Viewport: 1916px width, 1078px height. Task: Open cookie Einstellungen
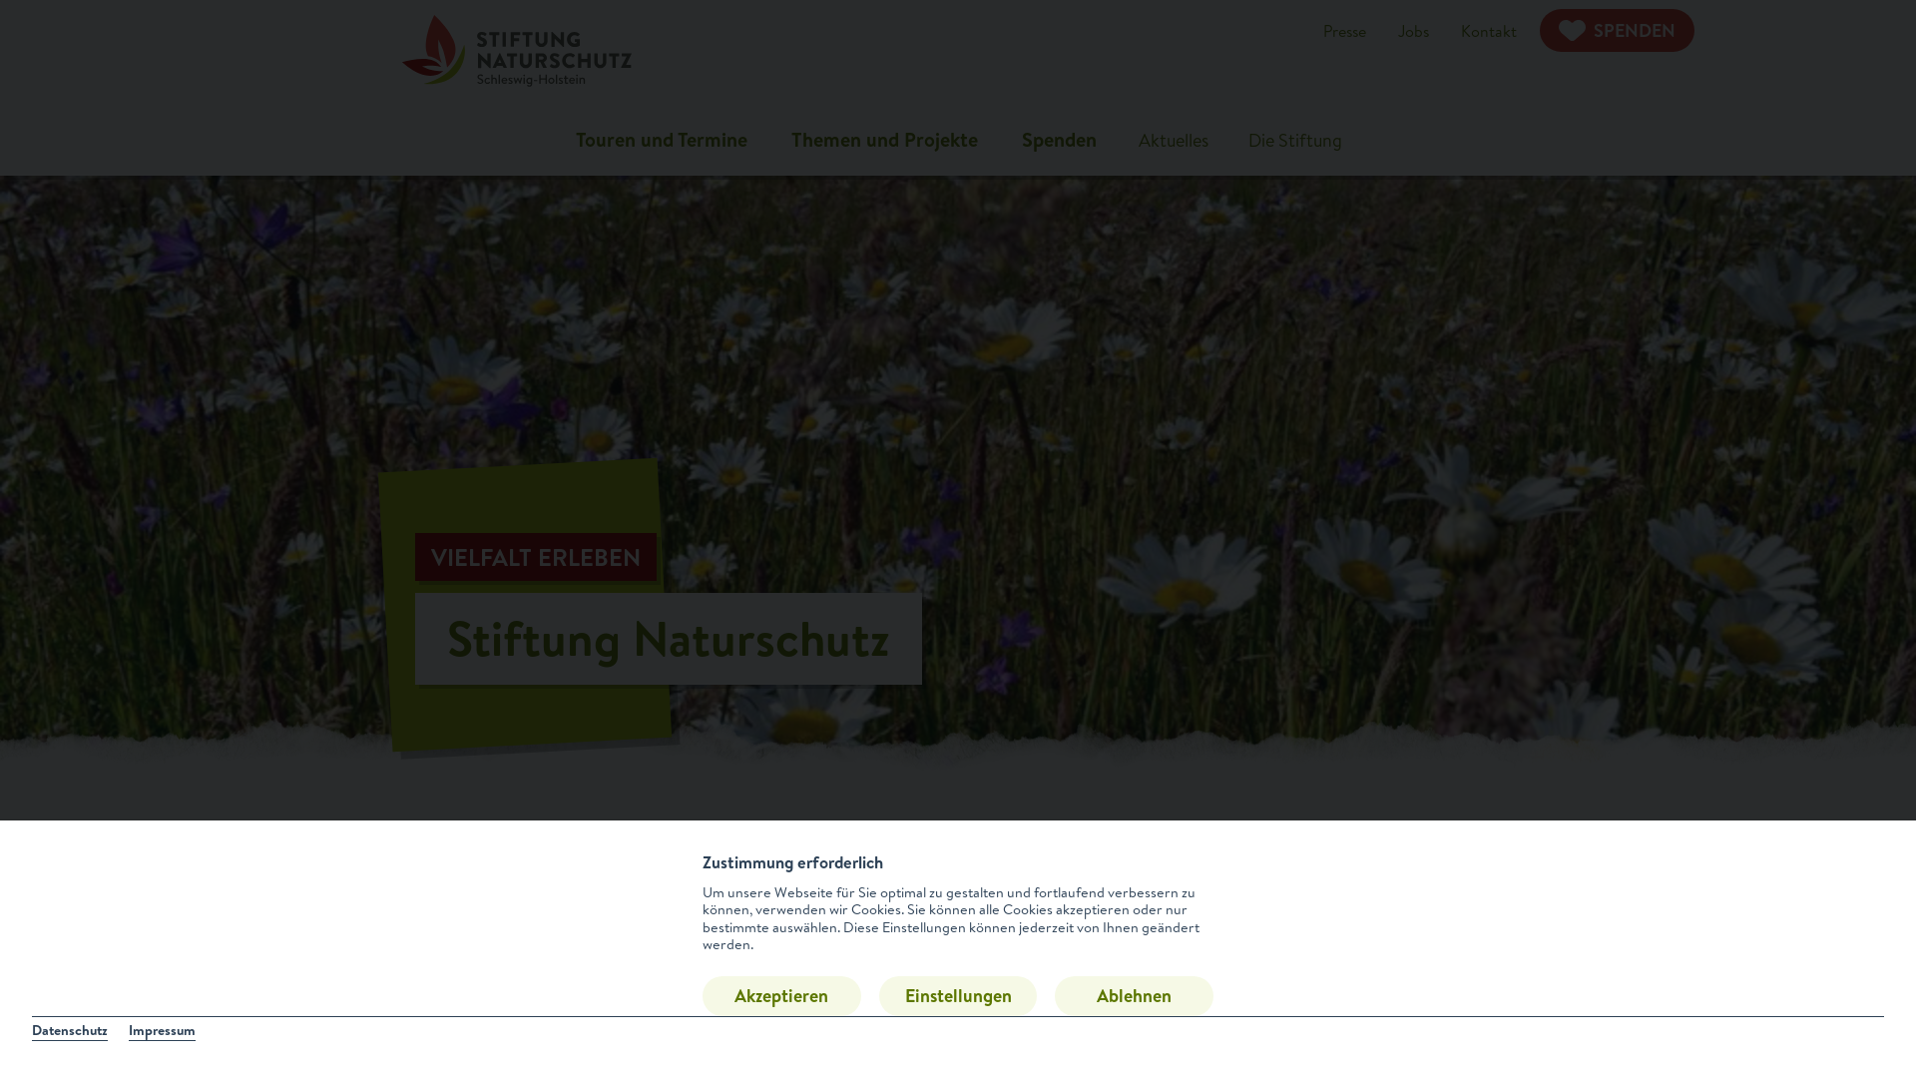click(x=958, y=996)
